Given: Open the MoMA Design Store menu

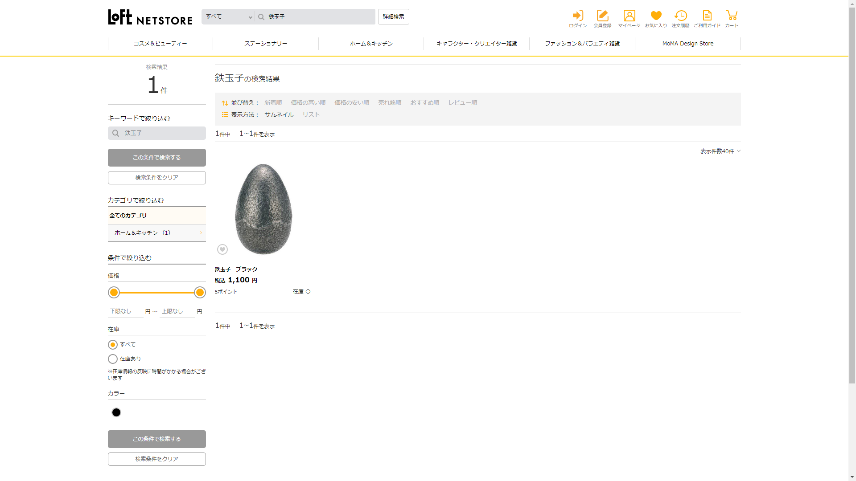Looking at the screenshot, I should [x=687, y=44].
